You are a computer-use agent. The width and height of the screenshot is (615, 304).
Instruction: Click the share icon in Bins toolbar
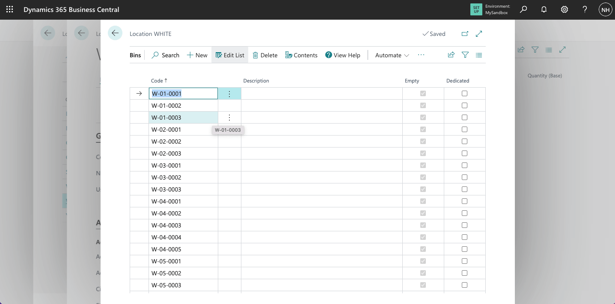451,55
